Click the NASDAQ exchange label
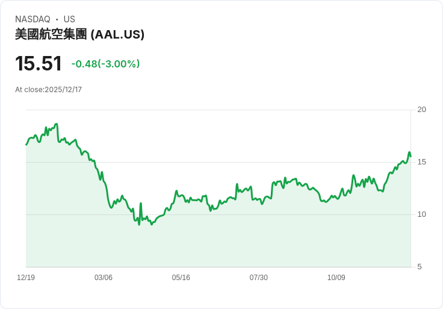The height and width of the screenshot is (309, 443). [x=33, y=19]
